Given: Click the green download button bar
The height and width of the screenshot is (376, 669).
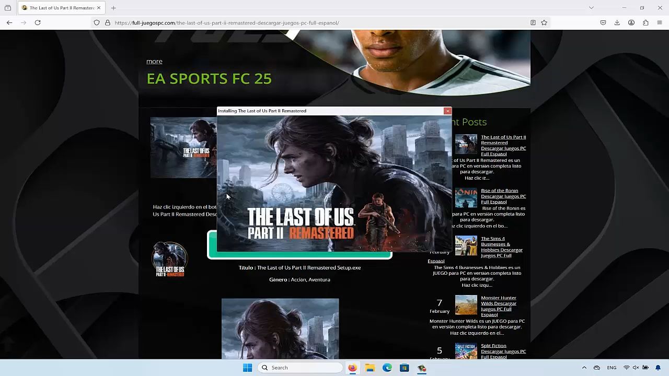Looking at the screenshot, I should point(299,255).
